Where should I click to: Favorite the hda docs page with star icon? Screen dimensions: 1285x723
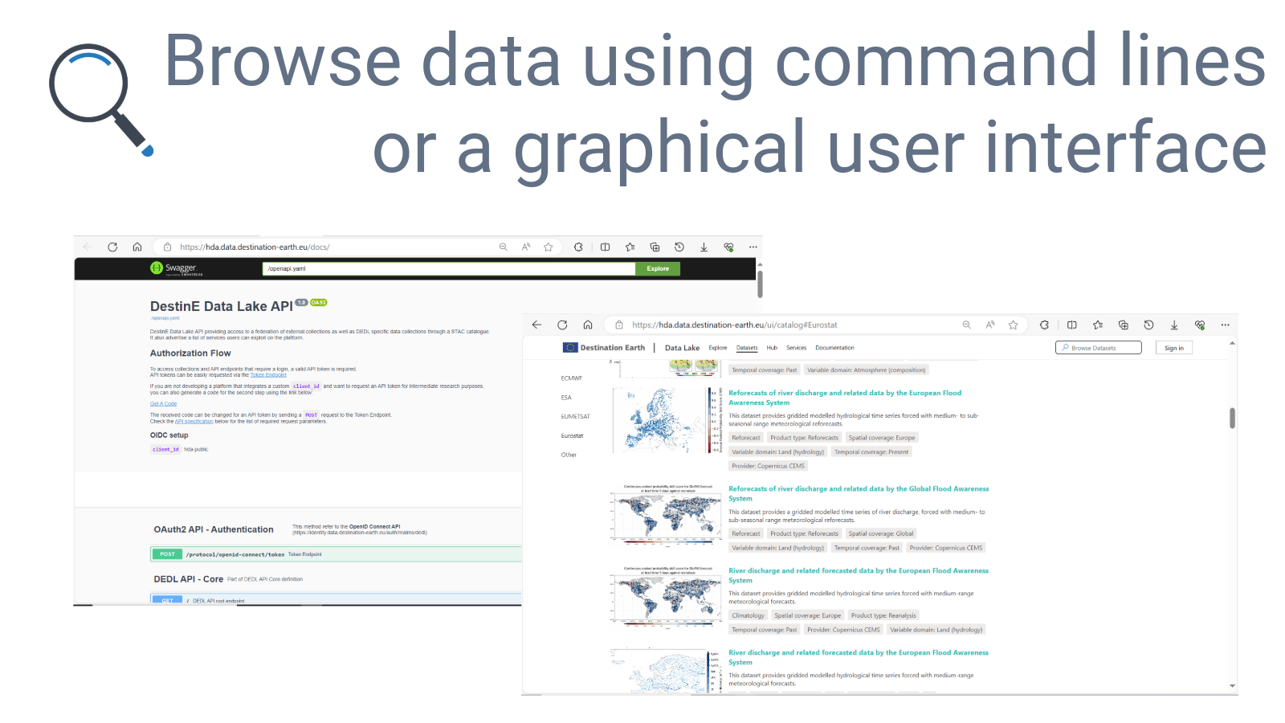[549, 247]
